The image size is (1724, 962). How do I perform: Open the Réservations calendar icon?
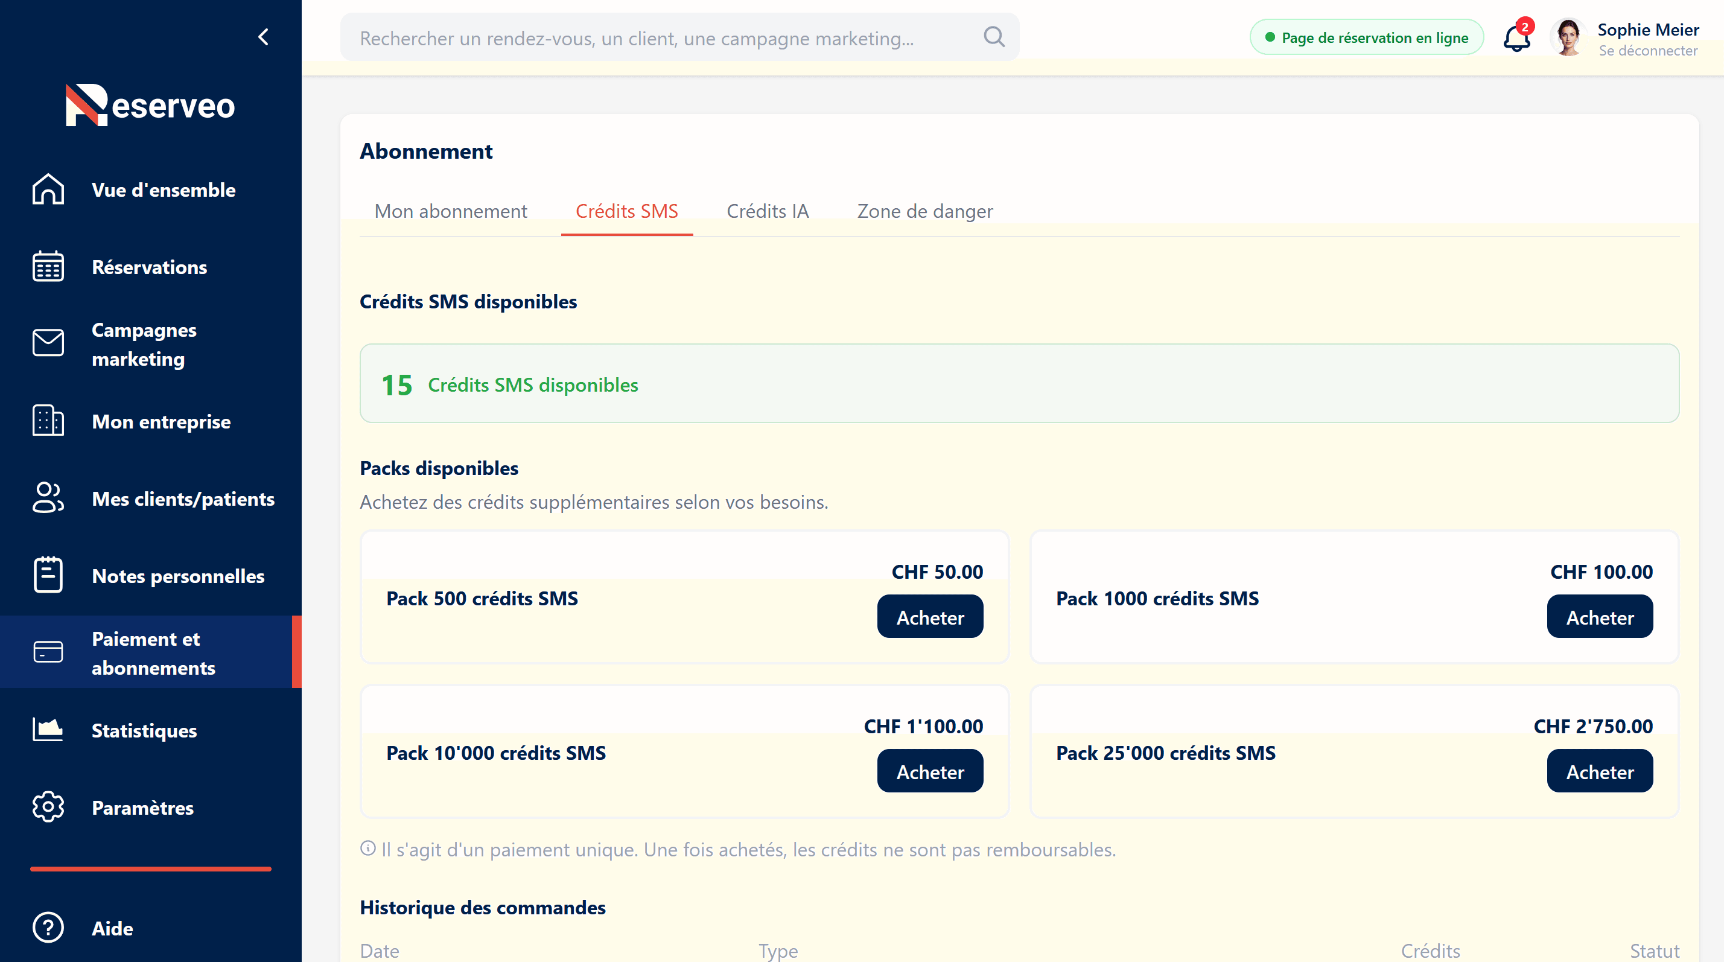coord(48,266)
